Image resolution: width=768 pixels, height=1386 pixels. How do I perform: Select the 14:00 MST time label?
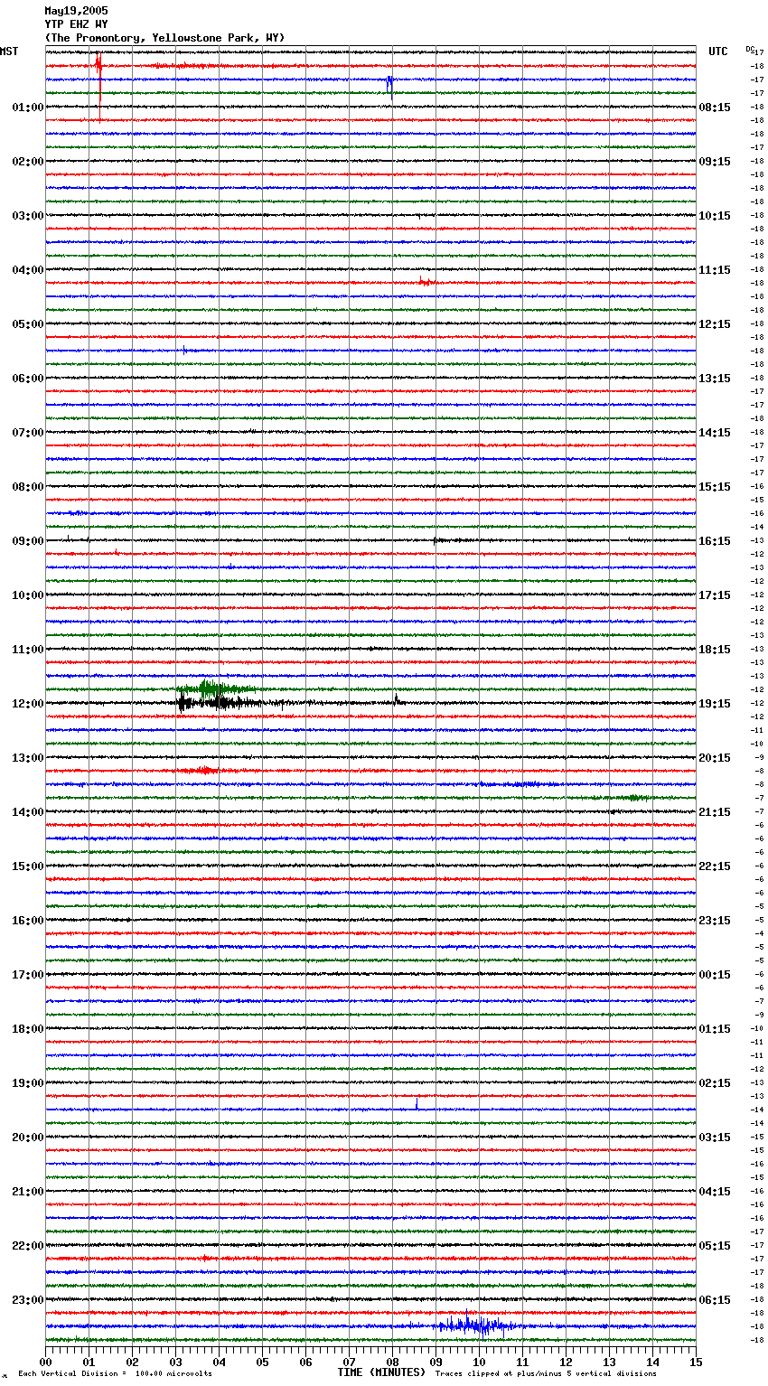click(28, 812)
